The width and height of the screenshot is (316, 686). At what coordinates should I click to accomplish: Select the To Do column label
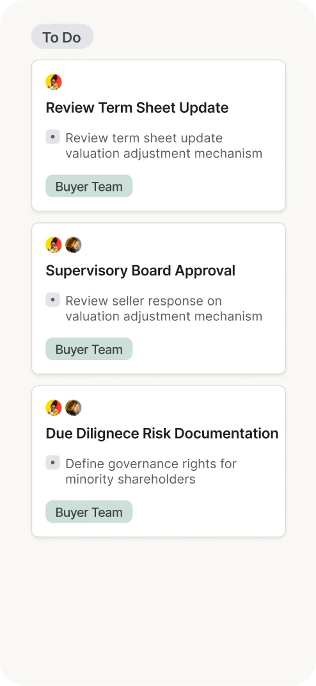pyautogui.click(x=63, y=37)
